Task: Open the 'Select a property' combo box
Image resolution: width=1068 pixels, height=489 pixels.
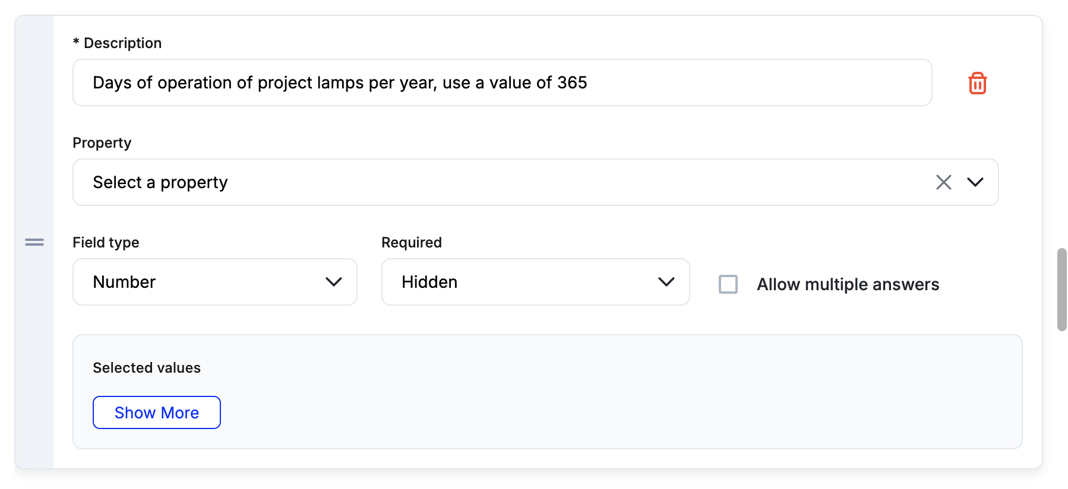Action: (x=499, y=182)
